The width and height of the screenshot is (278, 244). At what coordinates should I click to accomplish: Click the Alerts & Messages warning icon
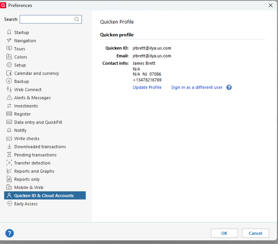coord(9,98)
